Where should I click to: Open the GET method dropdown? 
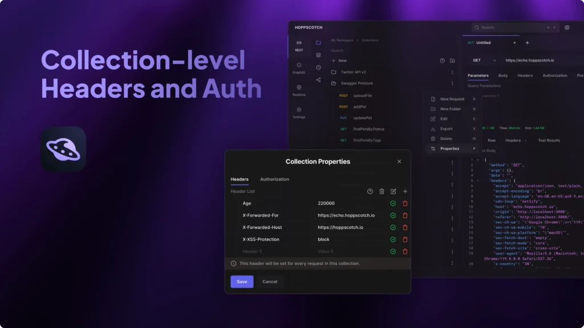tap(484, 60)
